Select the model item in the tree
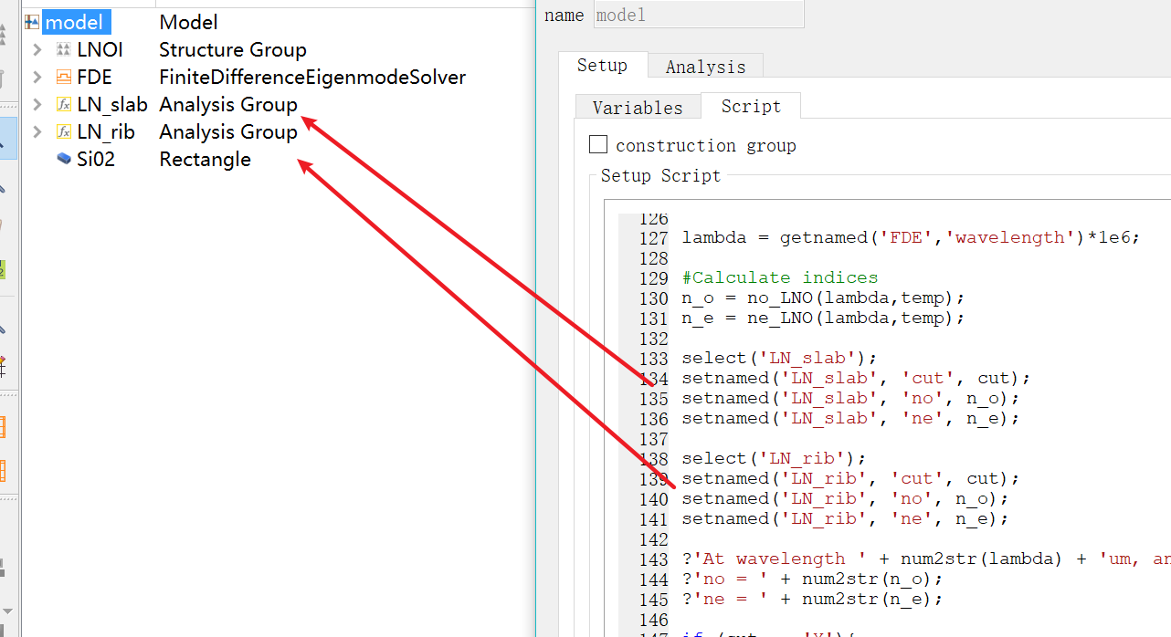The width and height of the screenshot is (1171, 637). (77, 22)
